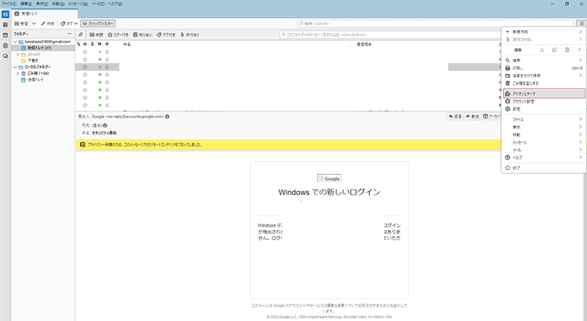
Task: Click the 作成 (compose) button
Action: pos(49,23)
